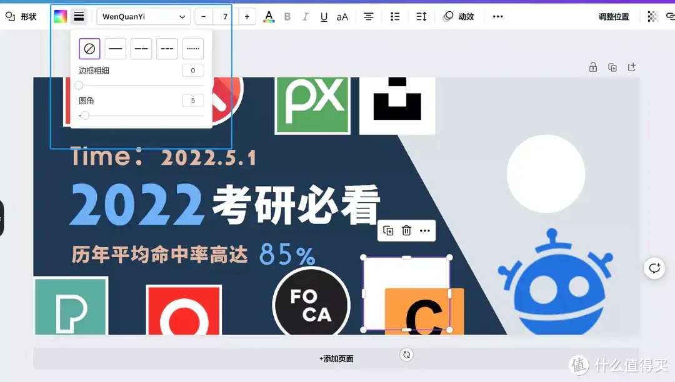This screenshot has width=675, height=382.
Task: Select the 85% blue text
Action: tap(287, 255)
